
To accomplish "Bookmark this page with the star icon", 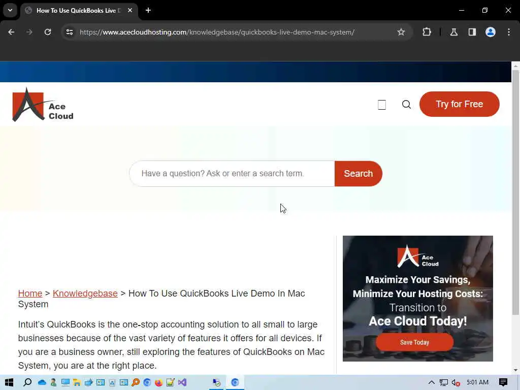I will click(401, 32).
